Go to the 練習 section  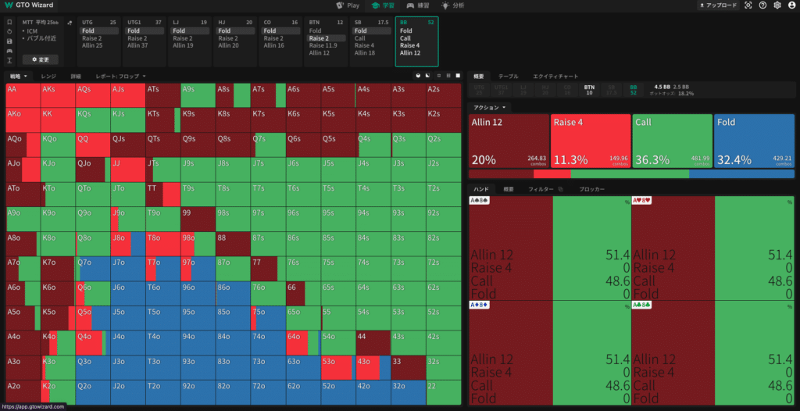pos(417,5)
